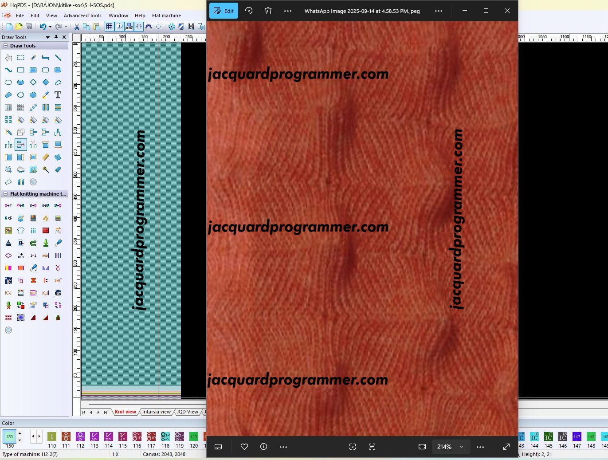This screenshot has width=608, height=460.
Task: Select the magnifier zoom tool
Action: [8, 169]
